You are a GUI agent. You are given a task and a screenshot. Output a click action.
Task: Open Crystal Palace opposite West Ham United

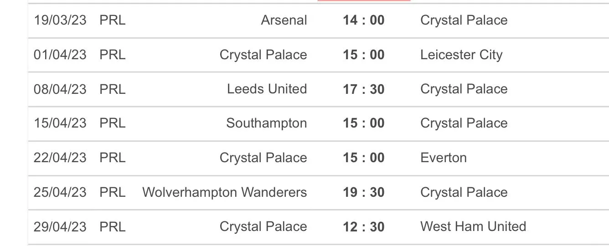pos(263,226)
